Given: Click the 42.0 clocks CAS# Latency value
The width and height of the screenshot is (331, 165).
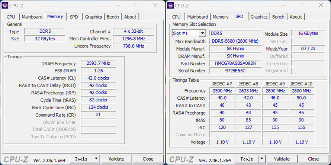Looking at the screenshot, I should tap(99, 78).
